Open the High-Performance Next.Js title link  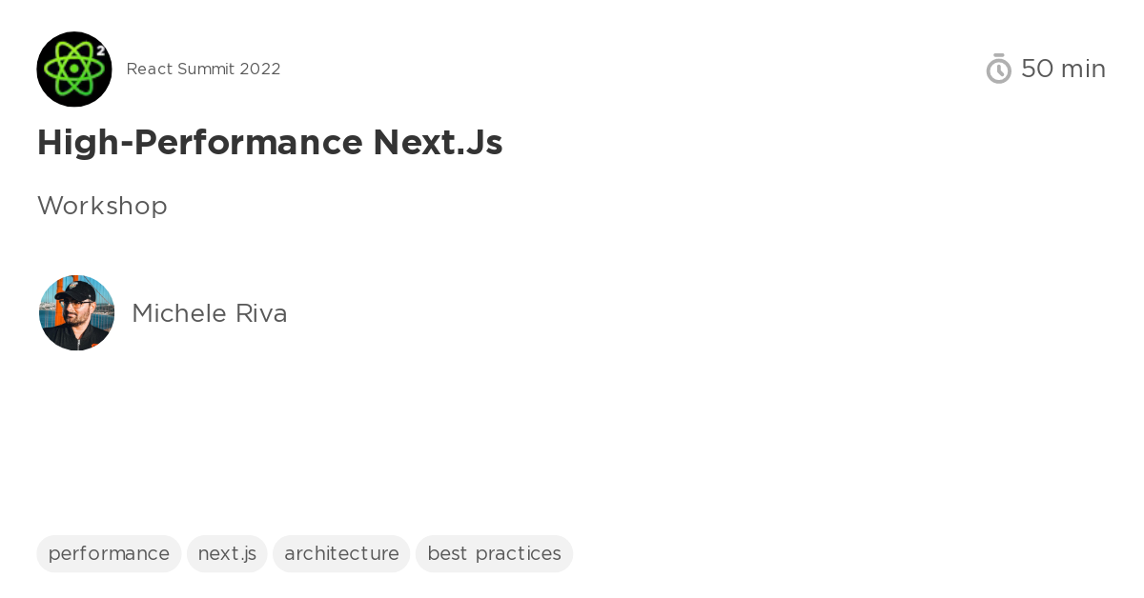pyautogui.click(x=270, y=142)
